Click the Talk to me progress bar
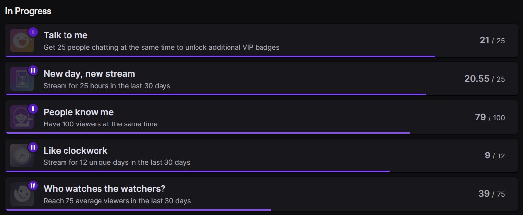This screenshot has width=523, height=215. click(x=220, y=56)
